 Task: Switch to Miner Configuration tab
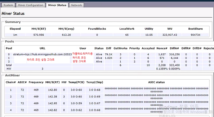pos(31,5)
